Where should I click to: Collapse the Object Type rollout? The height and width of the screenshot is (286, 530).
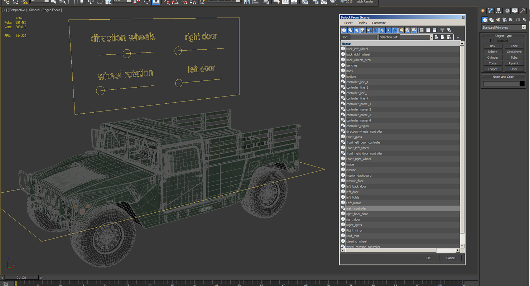point(503,36)
